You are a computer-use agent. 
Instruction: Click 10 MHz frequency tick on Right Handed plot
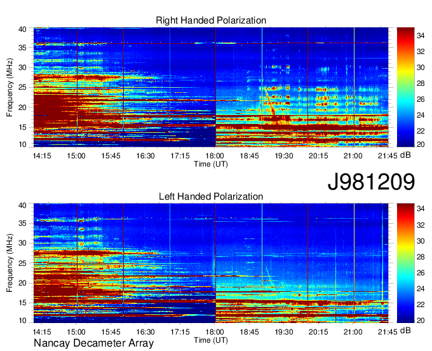[22, 144]
